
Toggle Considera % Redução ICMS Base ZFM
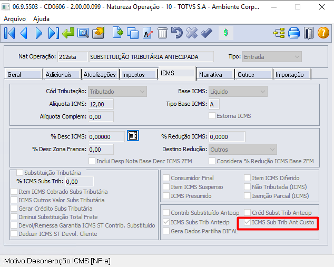(212, 161)
